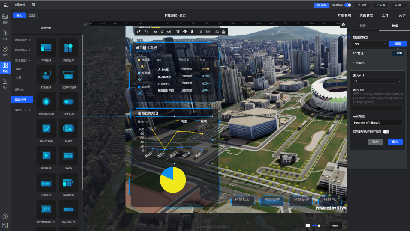The height and width of the screenshot is (231, 410).
Task: Click the layout icon beside project name
Action: click(x=33, y=5)
